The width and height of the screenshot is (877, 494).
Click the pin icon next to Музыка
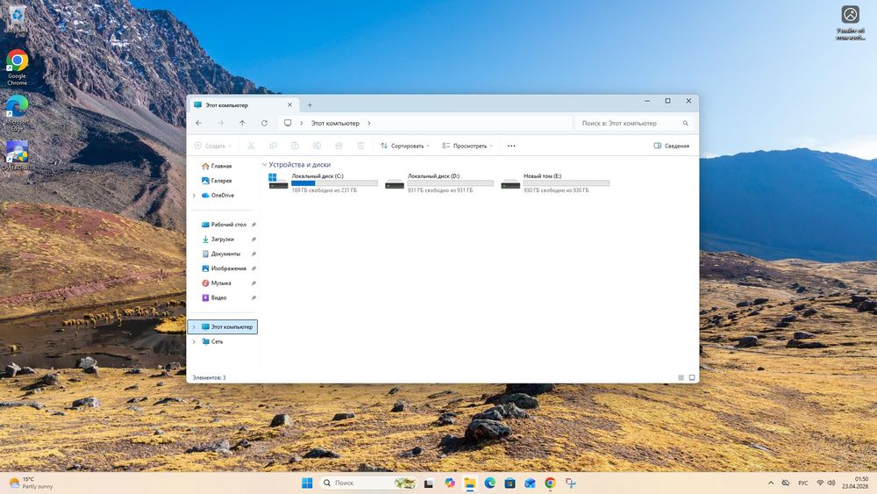tap(253, 283)
